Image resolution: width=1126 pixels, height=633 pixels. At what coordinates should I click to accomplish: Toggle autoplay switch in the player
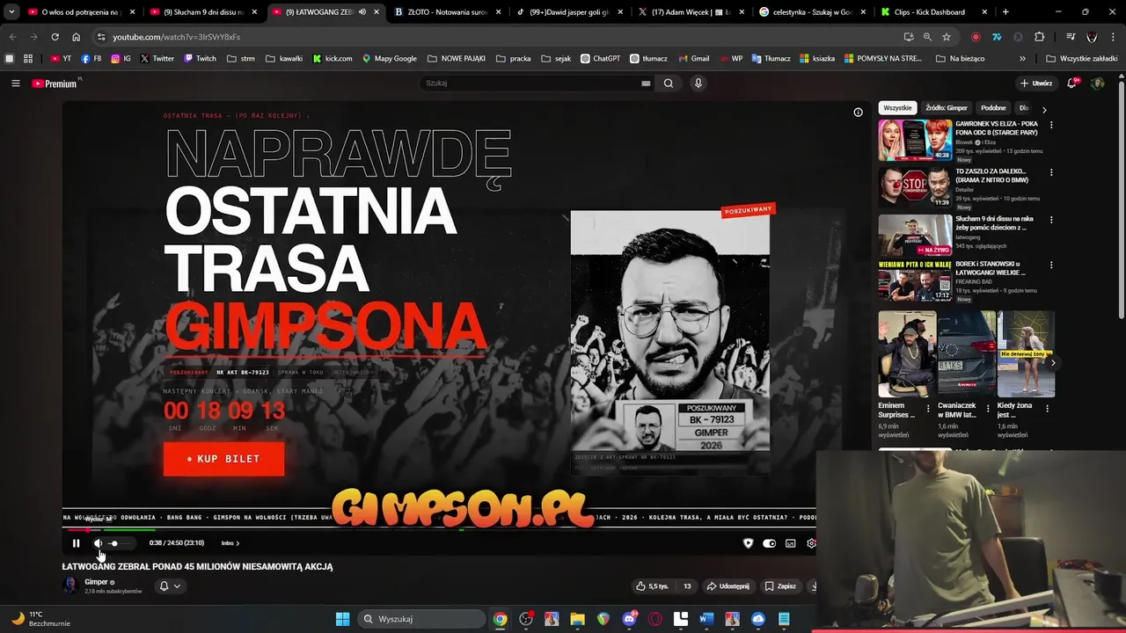point(769,543)
